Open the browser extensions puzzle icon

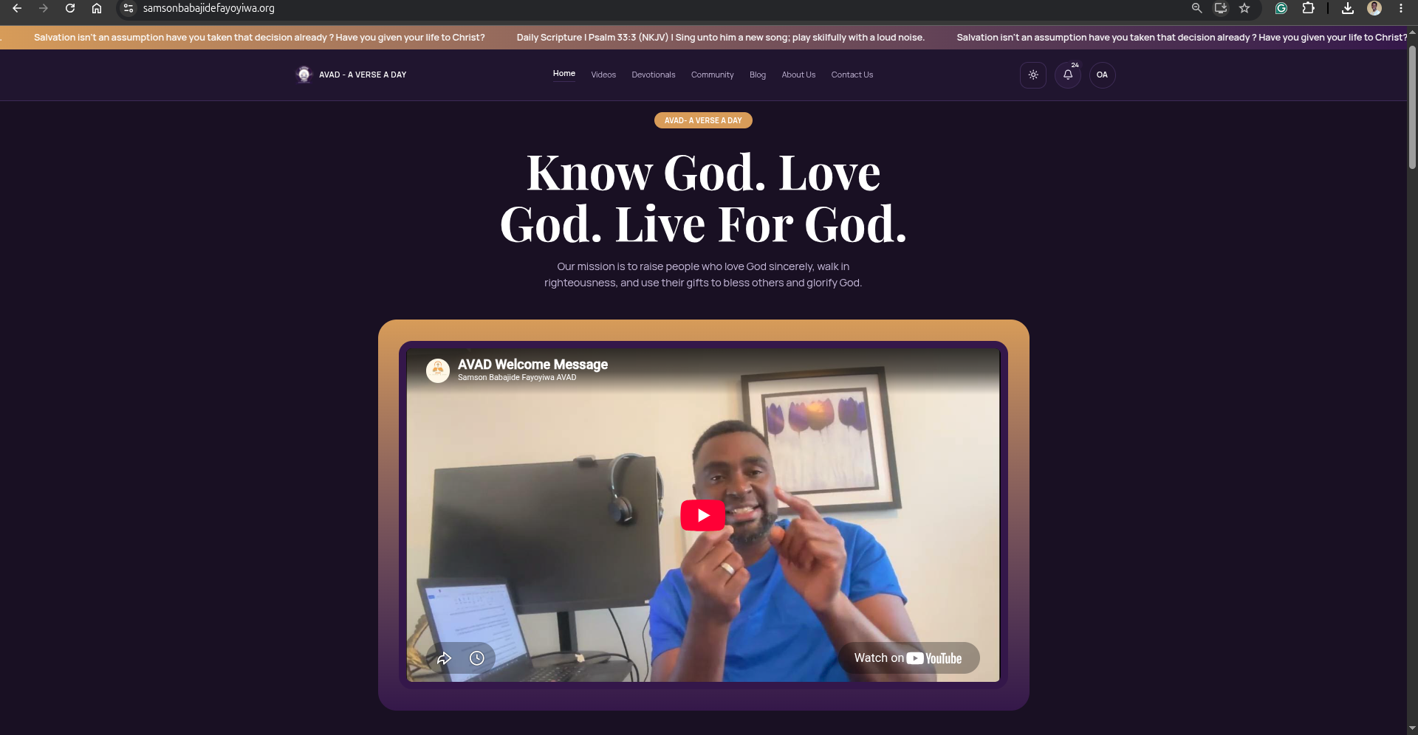pos(1308,8)
